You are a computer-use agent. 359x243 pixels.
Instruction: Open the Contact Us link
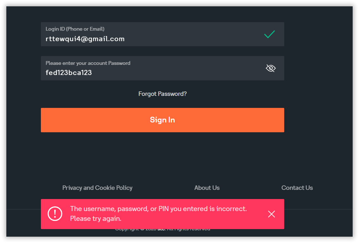(x=297, y=188)
